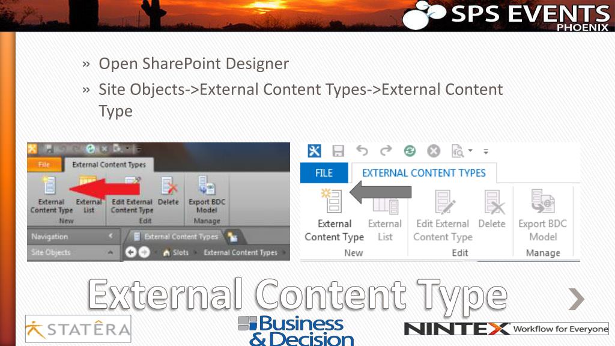Click the Nintex Workflow for Everyone logo

[x=506, y=329]
